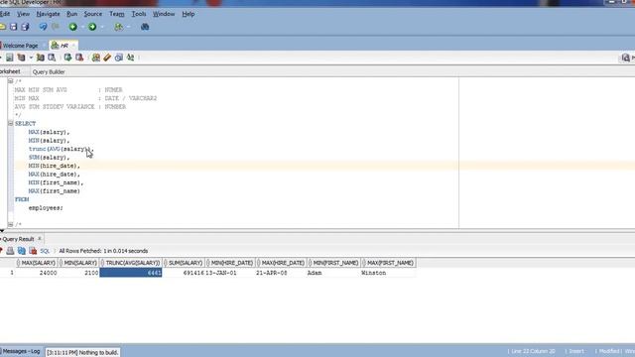
Task: Open the Run menu
Action: click(x=72, y=14)
